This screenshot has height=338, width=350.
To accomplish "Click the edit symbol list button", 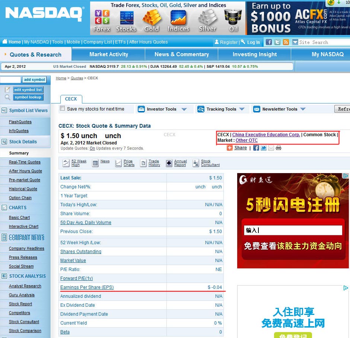I will click(x=28, y=90).
